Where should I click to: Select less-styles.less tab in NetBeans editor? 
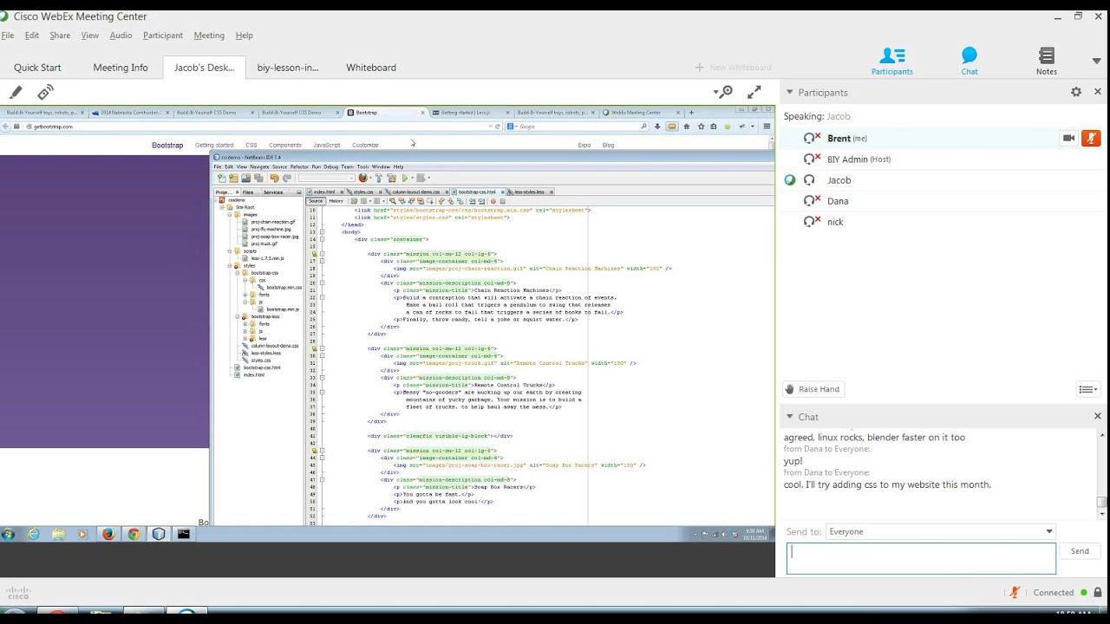(529, 192)
